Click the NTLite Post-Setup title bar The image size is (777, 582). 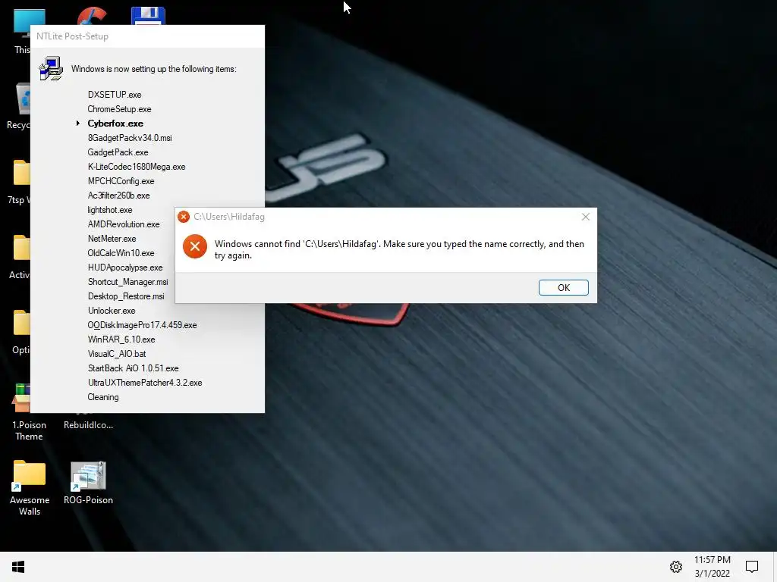(148, 36)
